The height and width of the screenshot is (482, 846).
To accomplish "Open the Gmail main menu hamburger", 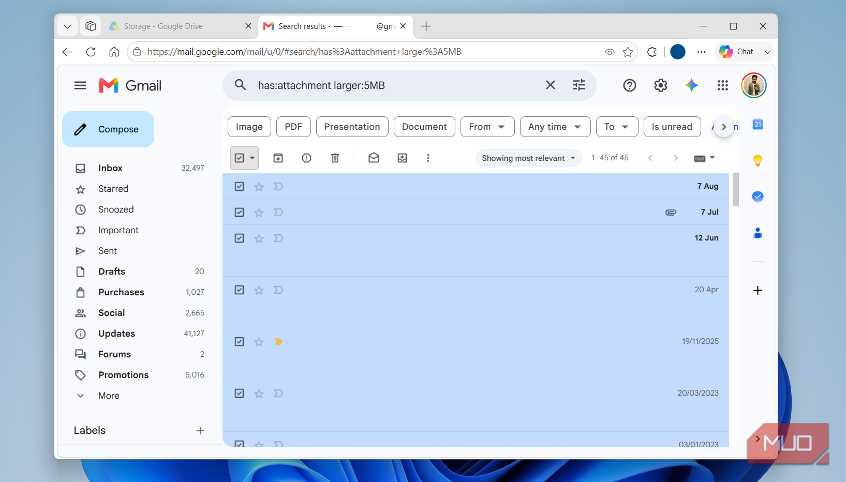I will tap(80, 85).
